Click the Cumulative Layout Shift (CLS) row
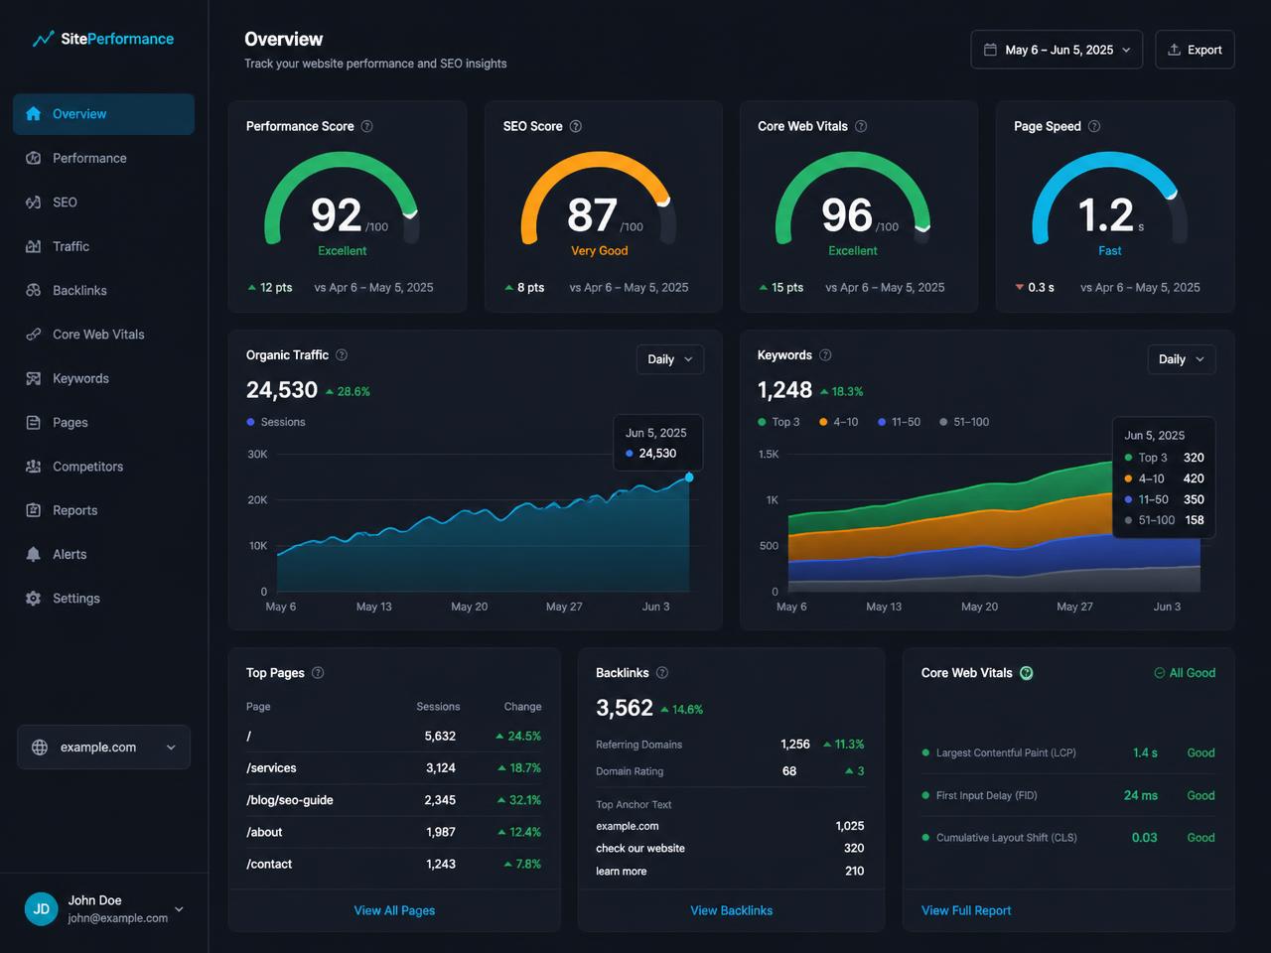 (1068, 838)
